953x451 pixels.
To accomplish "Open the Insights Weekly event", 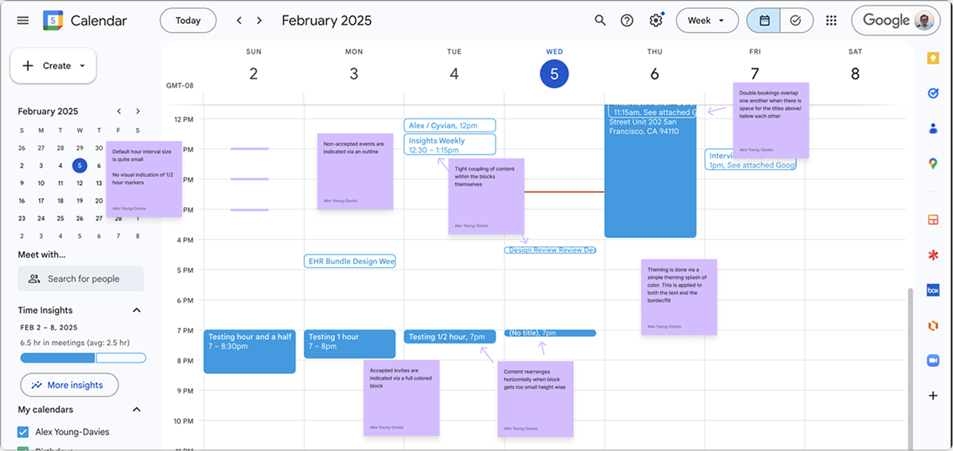I will (450, 145).
